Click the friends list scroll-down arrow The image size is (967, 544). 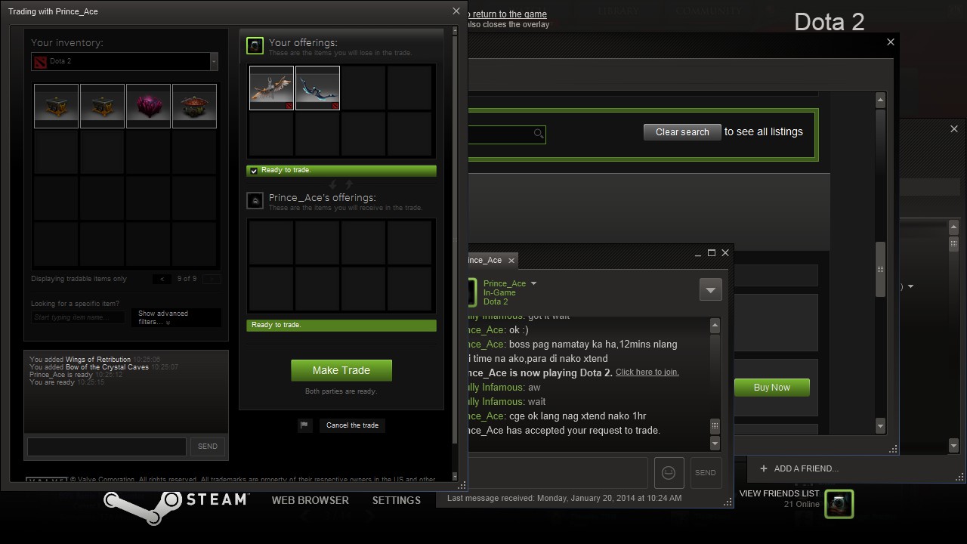[953, 446]
